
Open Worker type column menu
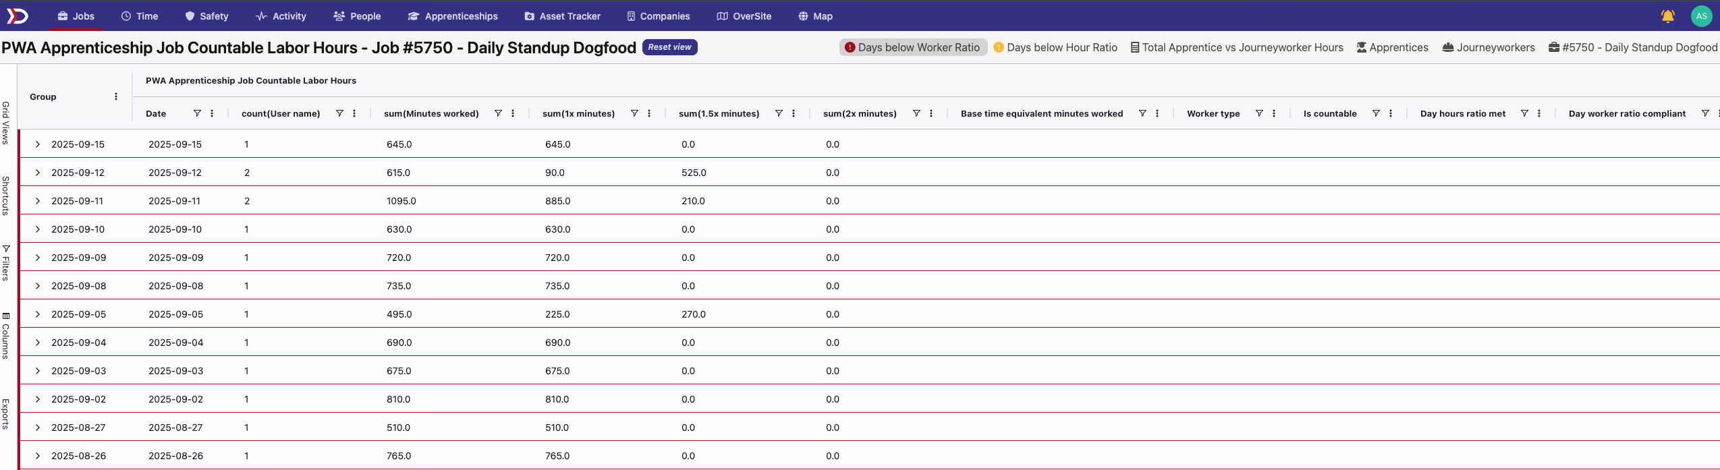[x=1274, y=113]
